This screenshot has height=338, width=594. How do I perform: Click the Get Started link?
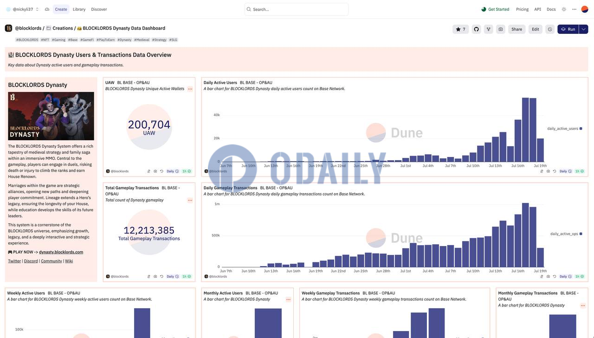click(495, 9)
